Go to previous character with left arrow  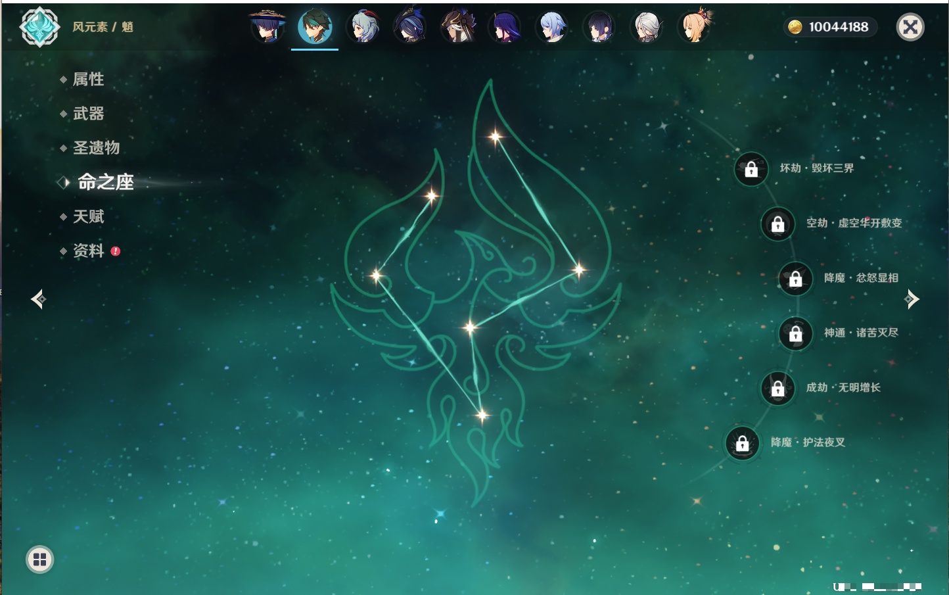click(38, 299)
